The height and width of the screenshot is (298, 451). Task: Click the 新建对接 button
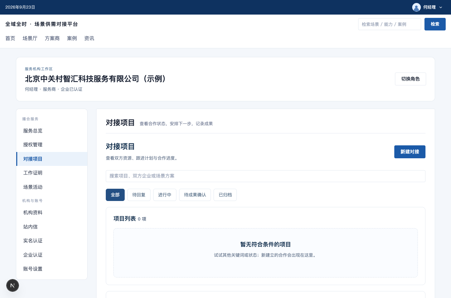tap(410, 152)
